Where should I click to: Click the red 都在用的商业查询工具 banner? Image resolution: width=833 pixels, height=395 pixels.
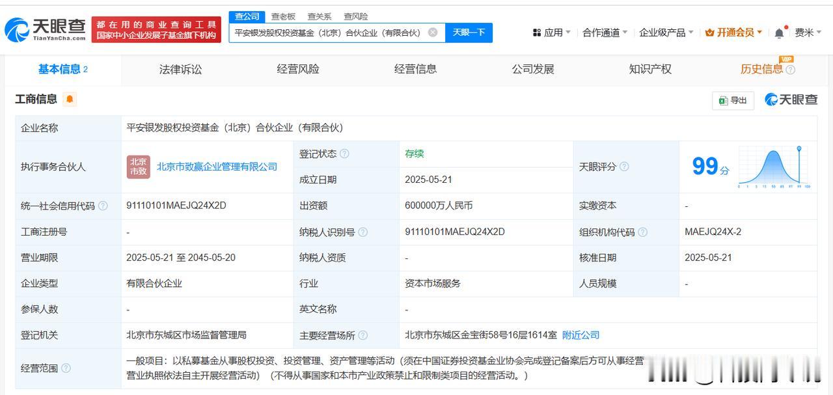pos(156,30)
